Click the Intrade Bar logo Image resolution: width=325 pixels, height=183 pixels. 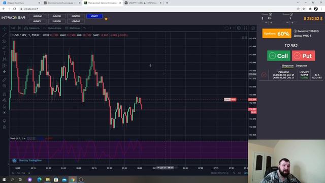pos(14,18)
